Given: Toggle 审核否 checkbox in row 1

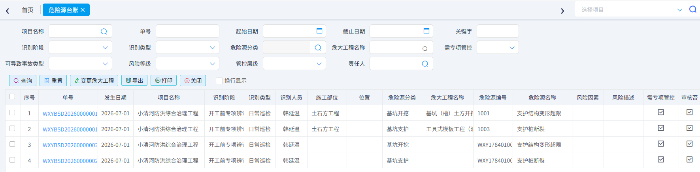Looking at the screenshot, I should tap(690, 112).
